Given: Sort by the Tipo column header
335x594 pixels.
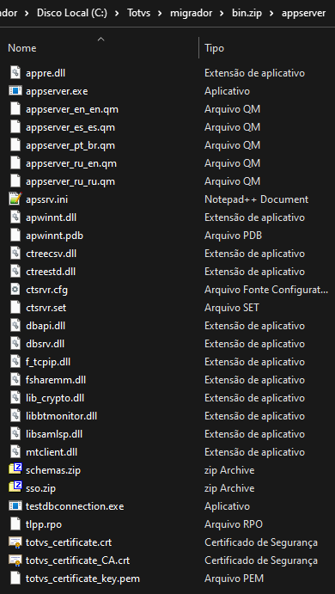Looking at the screenshot, I should pos(214,48).
